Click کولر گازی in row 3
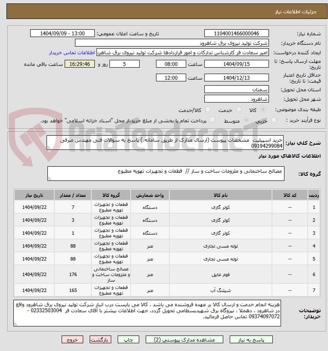The height and width of the screenshot is (351, 328). tap(220, 233)
